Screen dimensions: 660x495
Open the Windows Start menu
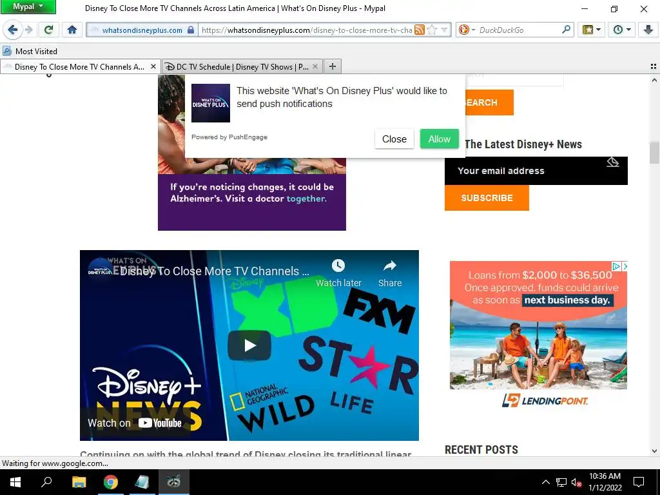point(15,482)
